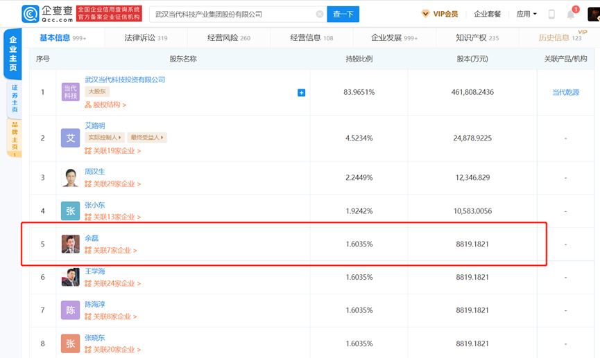Screen dimensions: 600x358
Task: Click the user profile avatar at top right
Action: [x=593, y=14]
